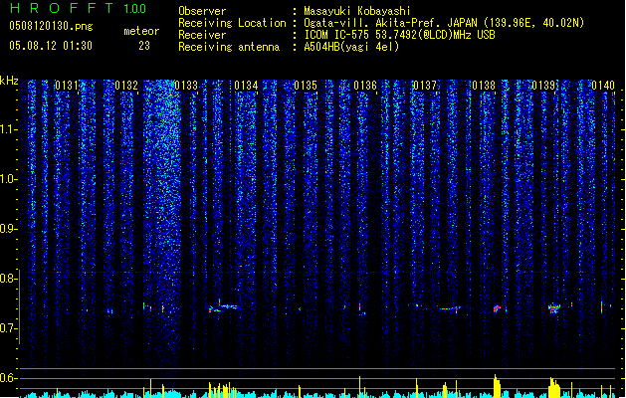The image size is (626, 398).
Task: Click the Ogata-vill. Akita-Pref. JAPAN location text
Action: point(444,23)
